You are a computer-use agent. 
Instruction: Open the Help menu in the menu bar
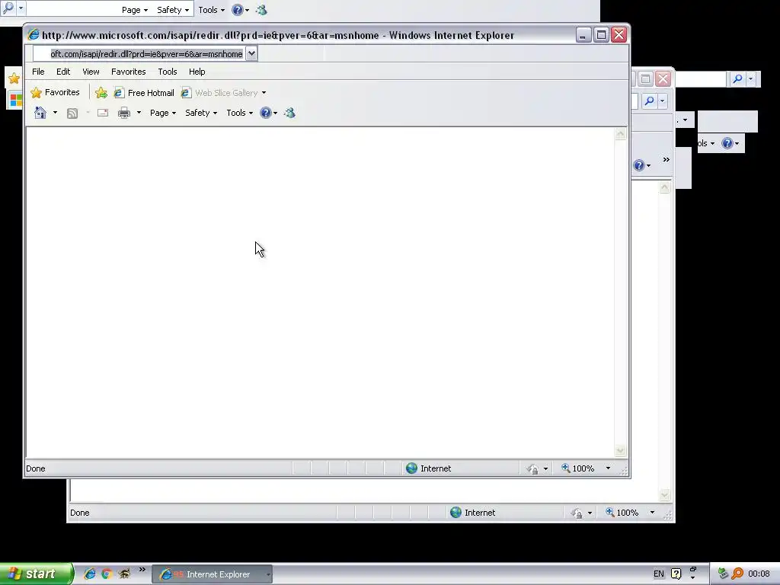pos(197,72)
